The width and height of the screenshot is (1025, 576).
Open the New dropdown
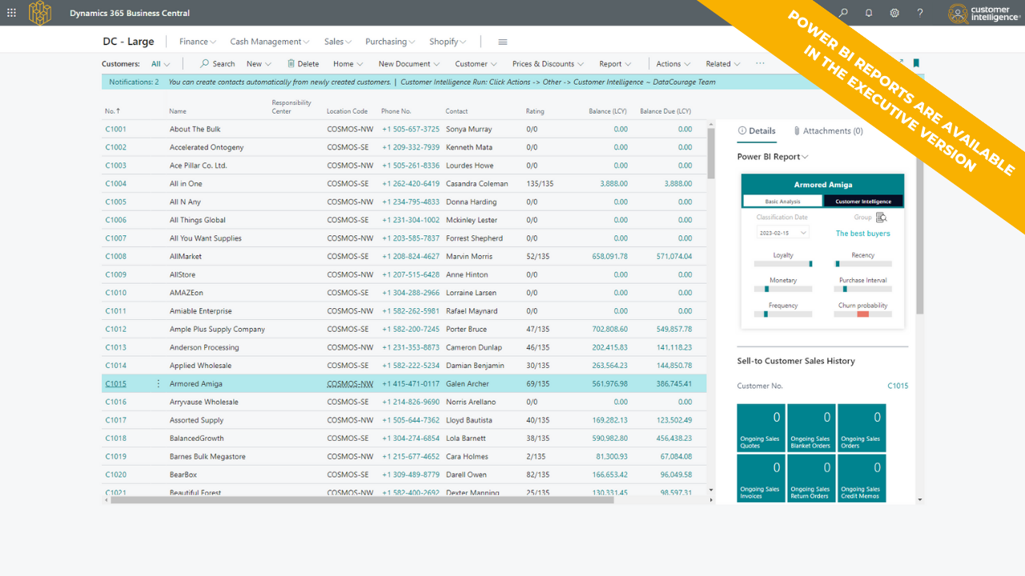[259, 64]
